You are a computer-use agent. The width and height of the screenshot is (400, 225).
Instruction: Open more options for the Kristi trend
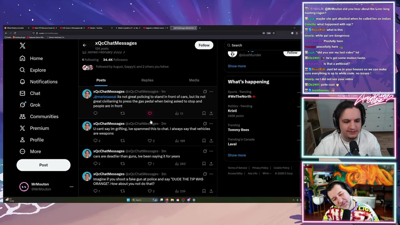click(299, 107)
